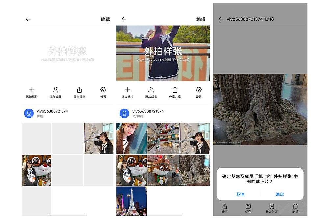The height and width of the screenshot is (219, 329).
Task: Tap 添加照片 plus icon in middle screen
Action: [x=127, y=90]
